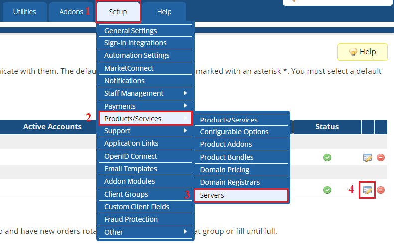Click the red delete icon in the upper server row
Screen dimensions: 394x244
[x=381, y=158]
